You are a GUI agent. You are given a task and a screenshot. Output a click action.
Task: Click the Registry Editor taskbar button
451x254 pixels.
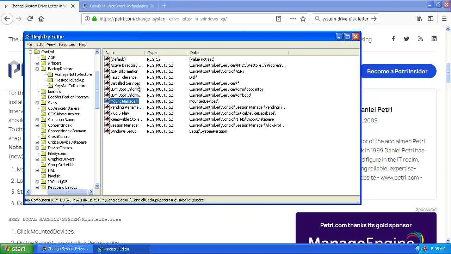coord(123,249)
